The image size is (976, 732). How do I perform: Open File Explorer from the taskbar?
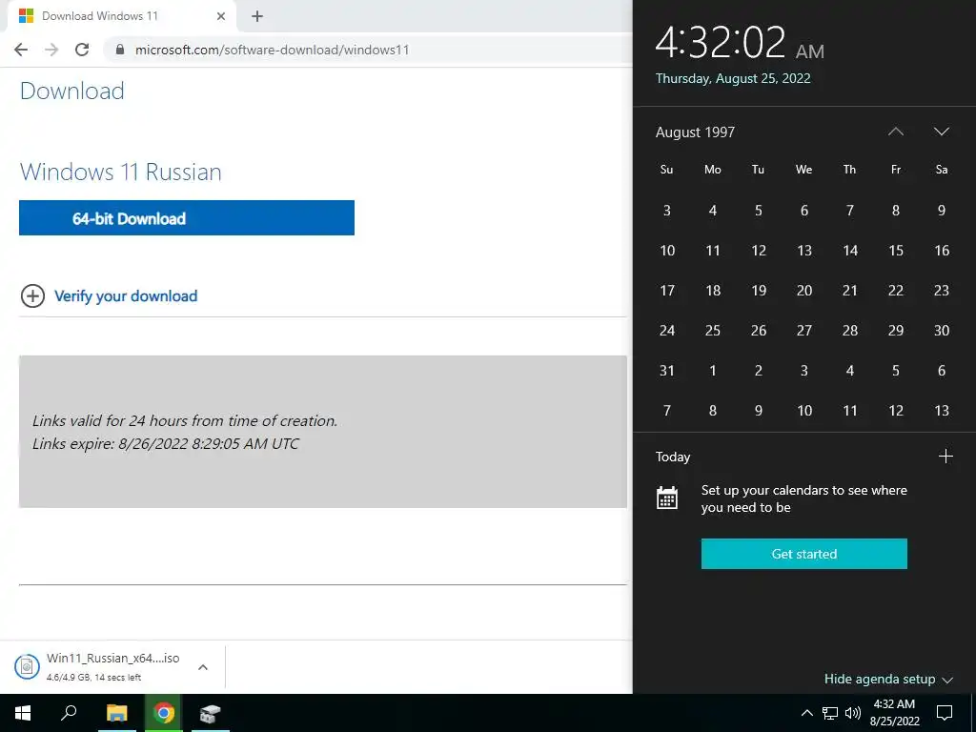coord(116,713)
